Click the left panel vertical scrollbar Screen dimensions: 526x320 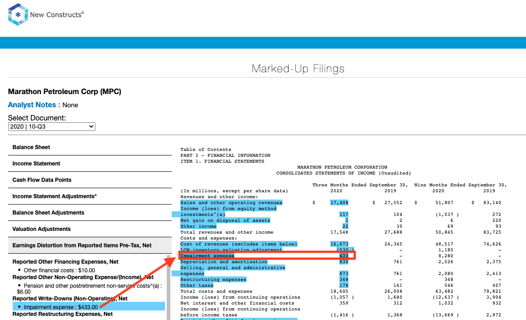[x=169, y=287]
